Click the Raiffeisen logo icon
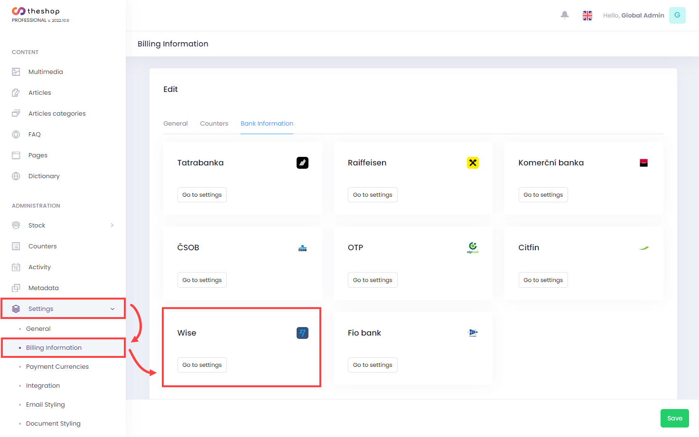 [473, 163]
